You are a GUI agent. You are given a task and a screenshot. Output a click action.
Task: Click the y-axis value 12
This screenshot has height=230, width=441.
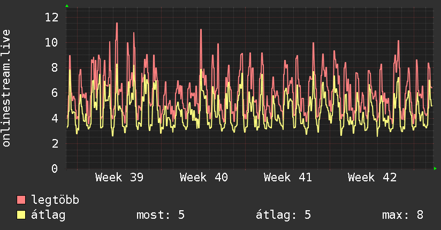52,18
